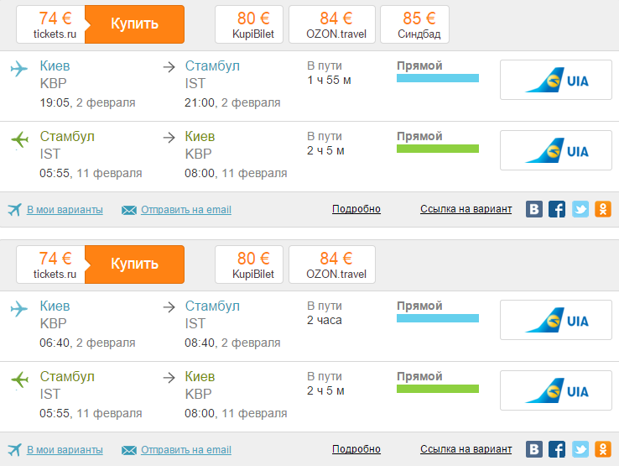Share second result on Twitter
This screenshot has height=466, width=619.
coord(580,449)
